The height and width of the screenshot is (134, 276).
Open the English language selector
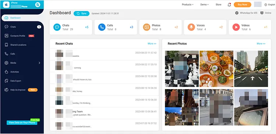coord(269,5)
